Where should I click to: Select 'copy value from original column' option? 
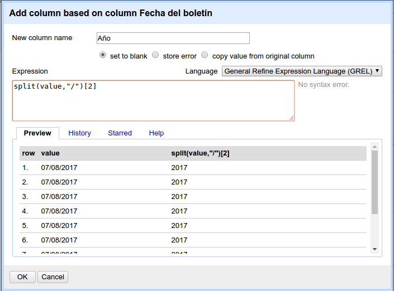point(205,56)
